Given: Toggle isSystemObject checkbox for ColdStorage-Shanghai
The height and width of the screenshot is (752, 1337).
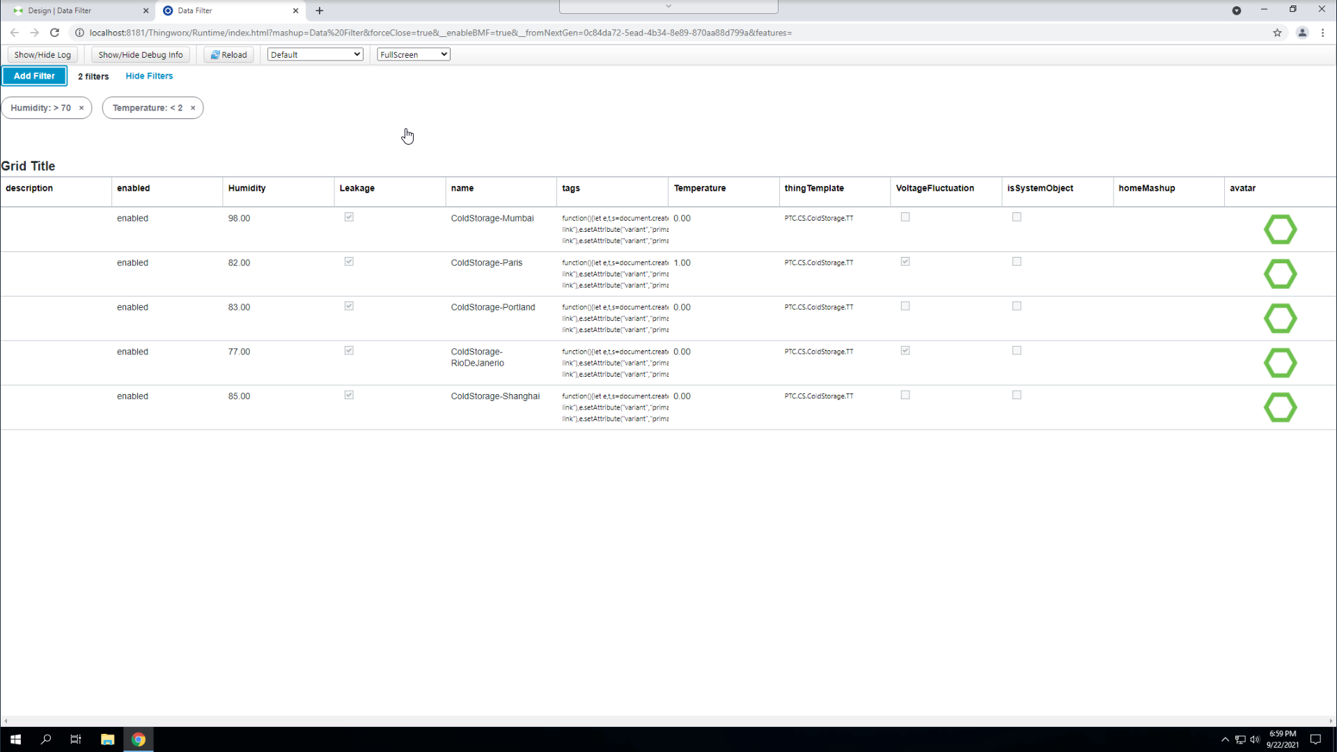Looking at the screenshot, I should pyautogui.click(x=1017, y=395).
